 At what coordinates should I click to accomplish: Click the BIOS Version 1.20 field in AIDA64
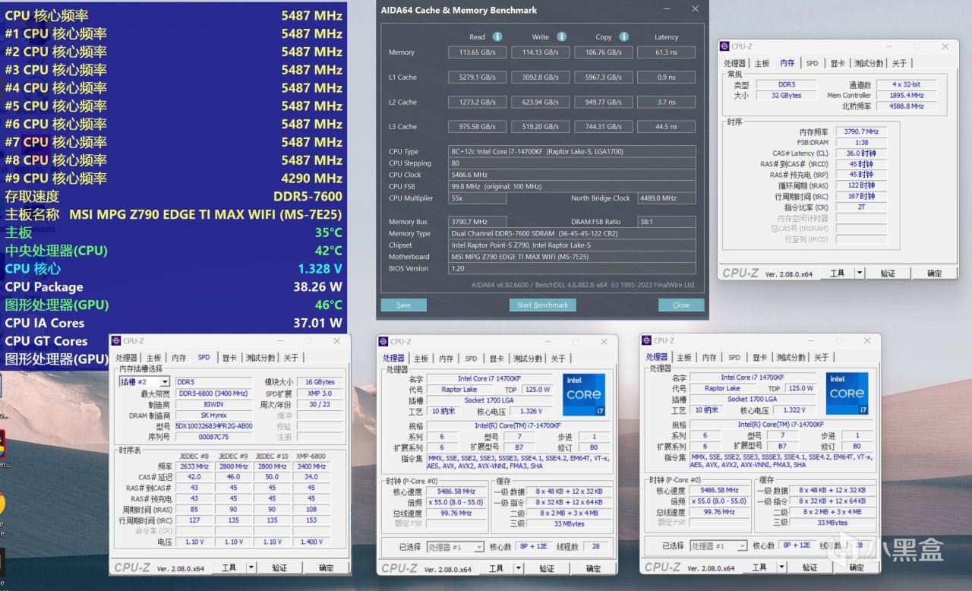pyautogui.click(x=573, y=268)
